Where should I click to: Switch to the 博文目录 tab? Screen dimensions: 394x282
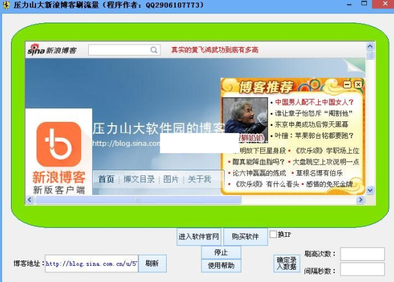click(139, 179)
